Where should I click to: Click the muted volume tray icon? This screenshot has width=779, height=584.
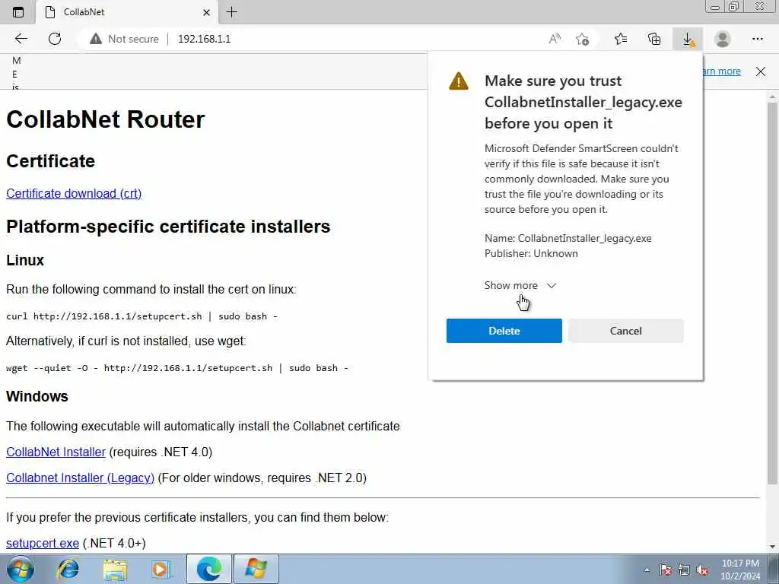(x=702, y=570)
